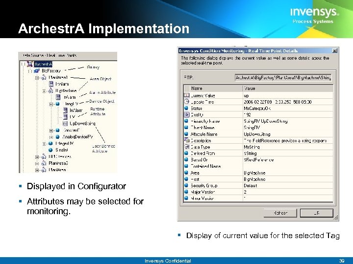Select the InAlarm item directly below PlantArea1
353x264 pixels.
click(62, 84)
